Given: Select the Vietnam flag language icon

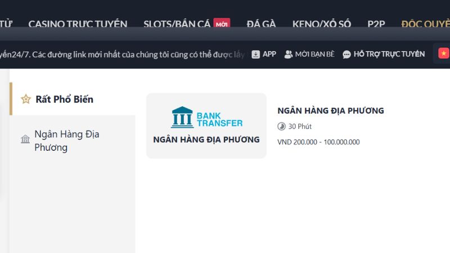Looking at the screenshot, I should coord(444,53).
